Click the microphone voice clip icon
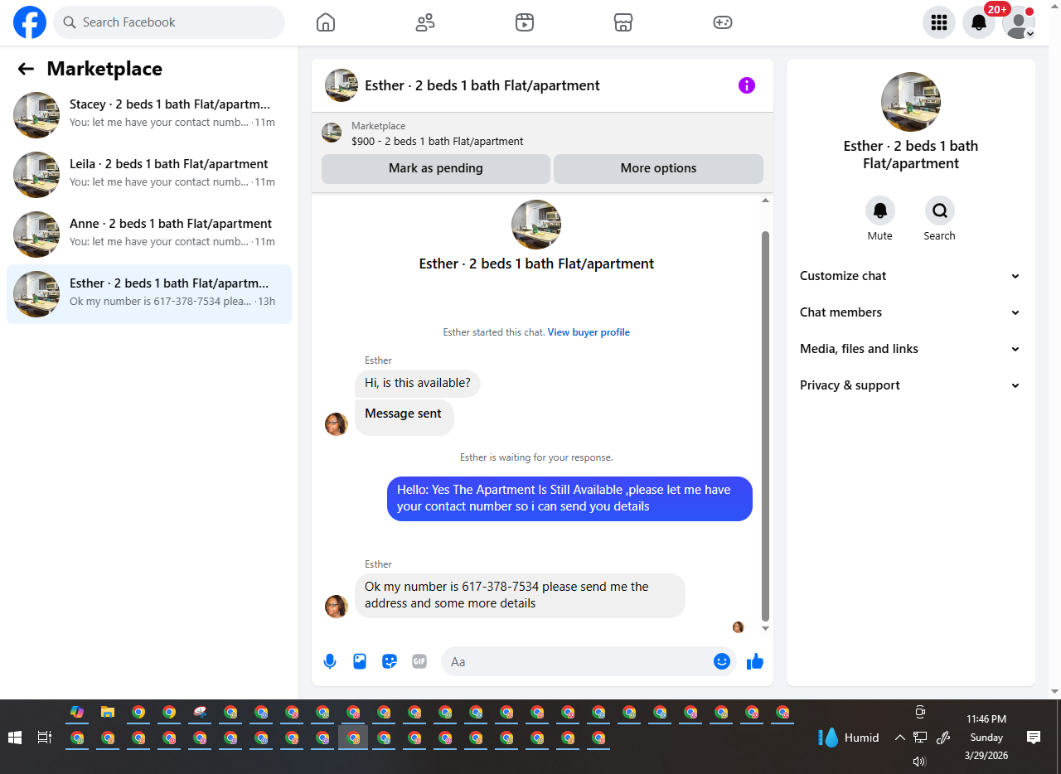The width and height of the screenshot is (1061, 774). 330,661
